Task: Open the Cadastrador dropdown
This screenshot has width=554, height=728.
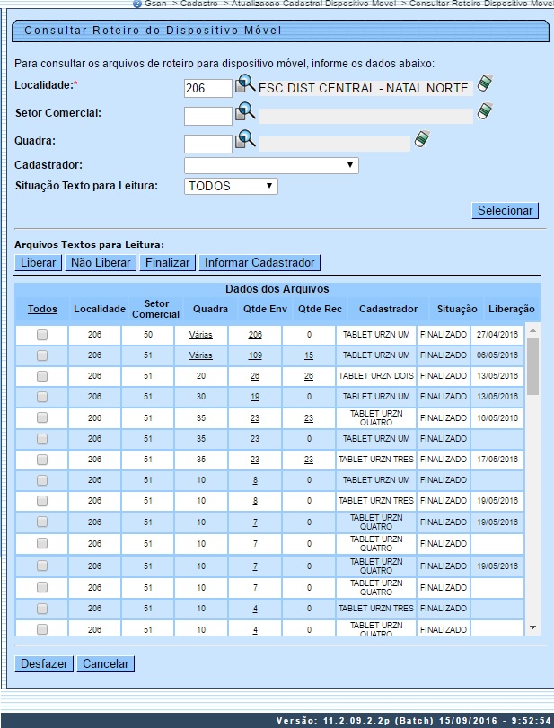Action: coord(270,166)
